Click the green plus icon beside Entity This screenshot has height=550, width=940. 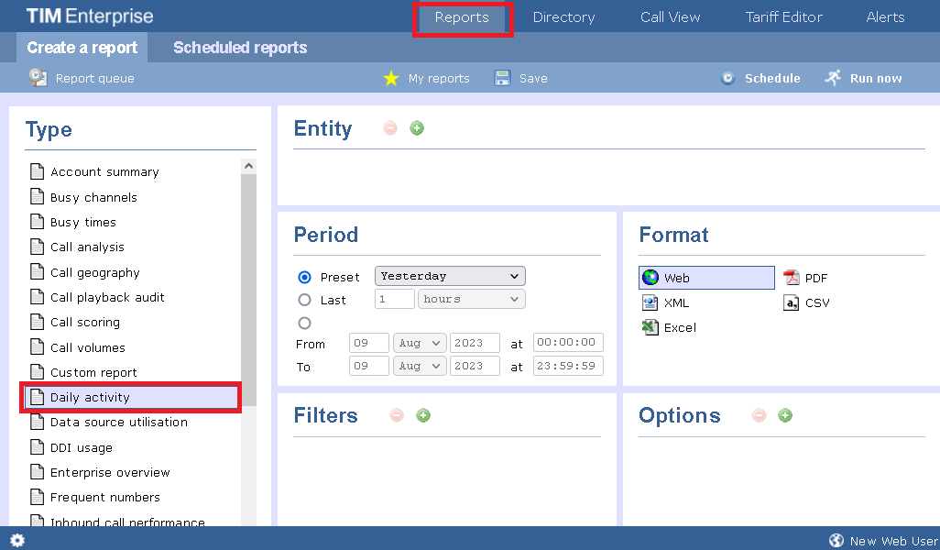pos(417,128)
